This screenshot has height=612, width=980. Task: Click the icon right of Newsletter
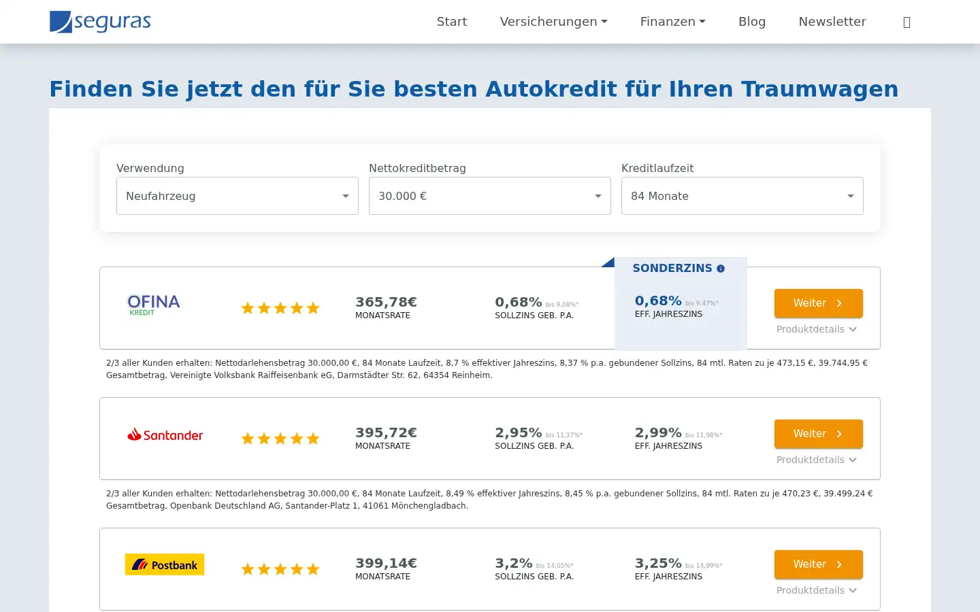pos(906,22)
